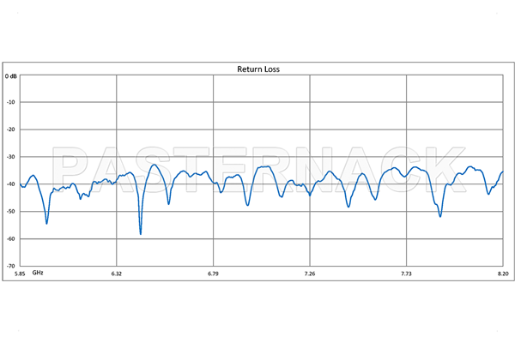515x343 pixels.
Task: Select the -20 y-axis tick label
Action: (10, 129)
